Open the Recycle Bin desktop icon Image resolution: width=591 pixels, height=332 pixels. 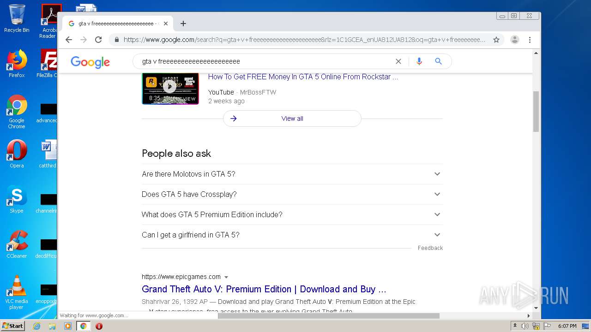click(x=17, y=19)
